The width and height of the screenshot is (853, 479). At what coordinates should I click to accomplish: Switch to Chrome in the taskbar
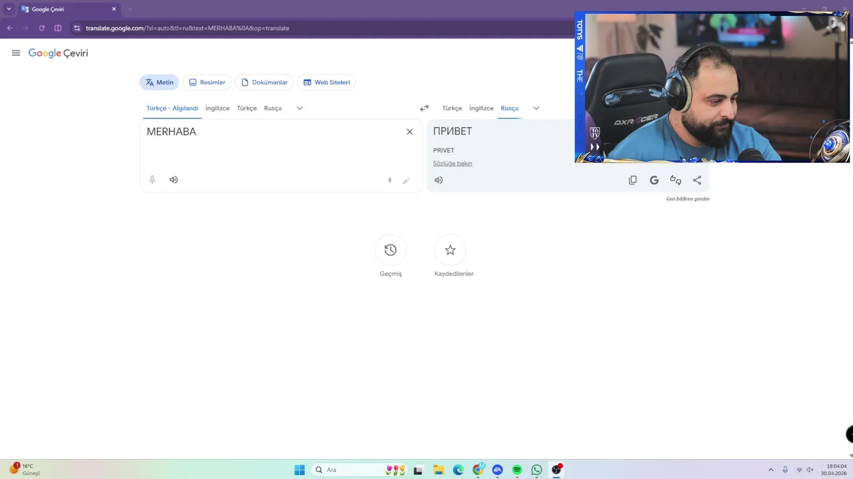click(478, 470)
